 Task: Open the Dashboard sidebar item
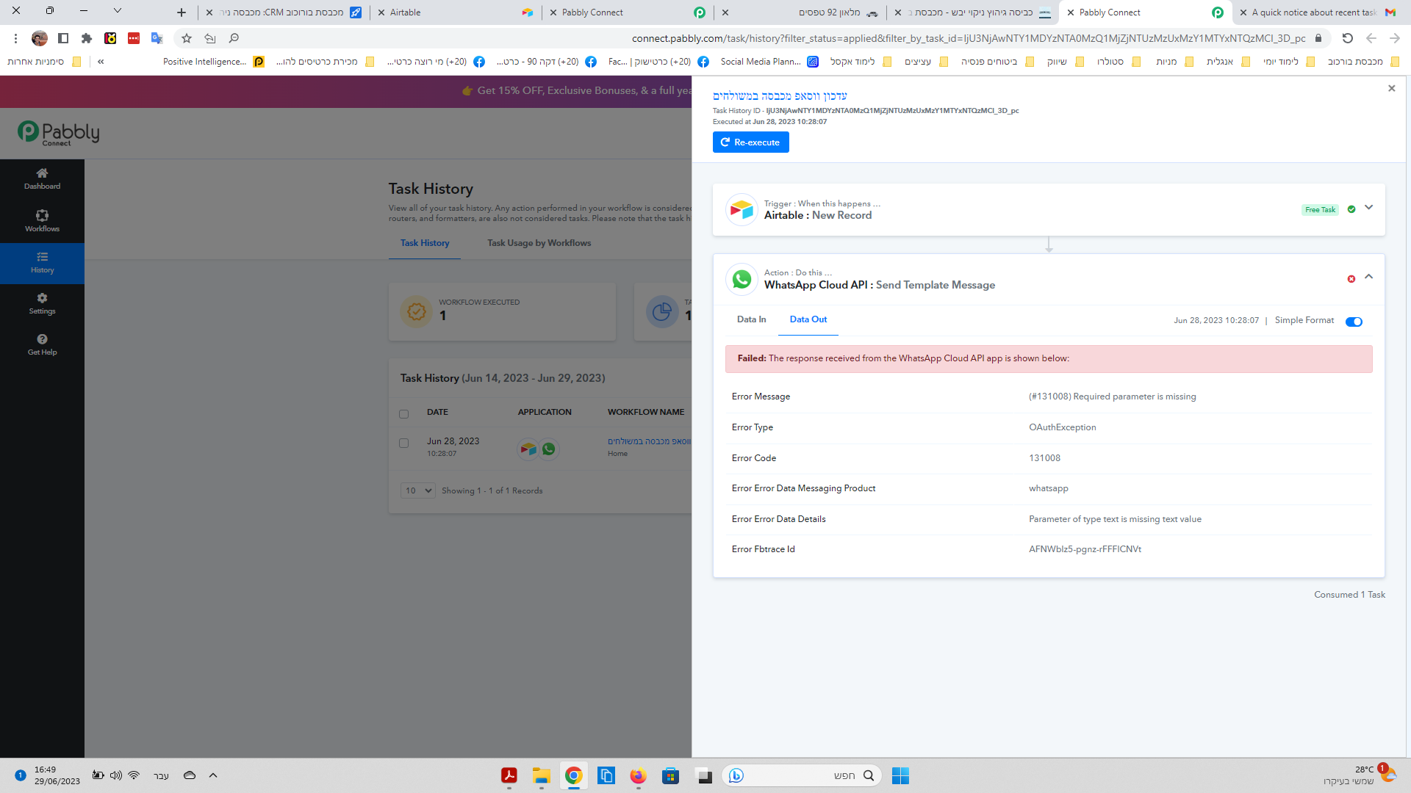coord(42,179)
